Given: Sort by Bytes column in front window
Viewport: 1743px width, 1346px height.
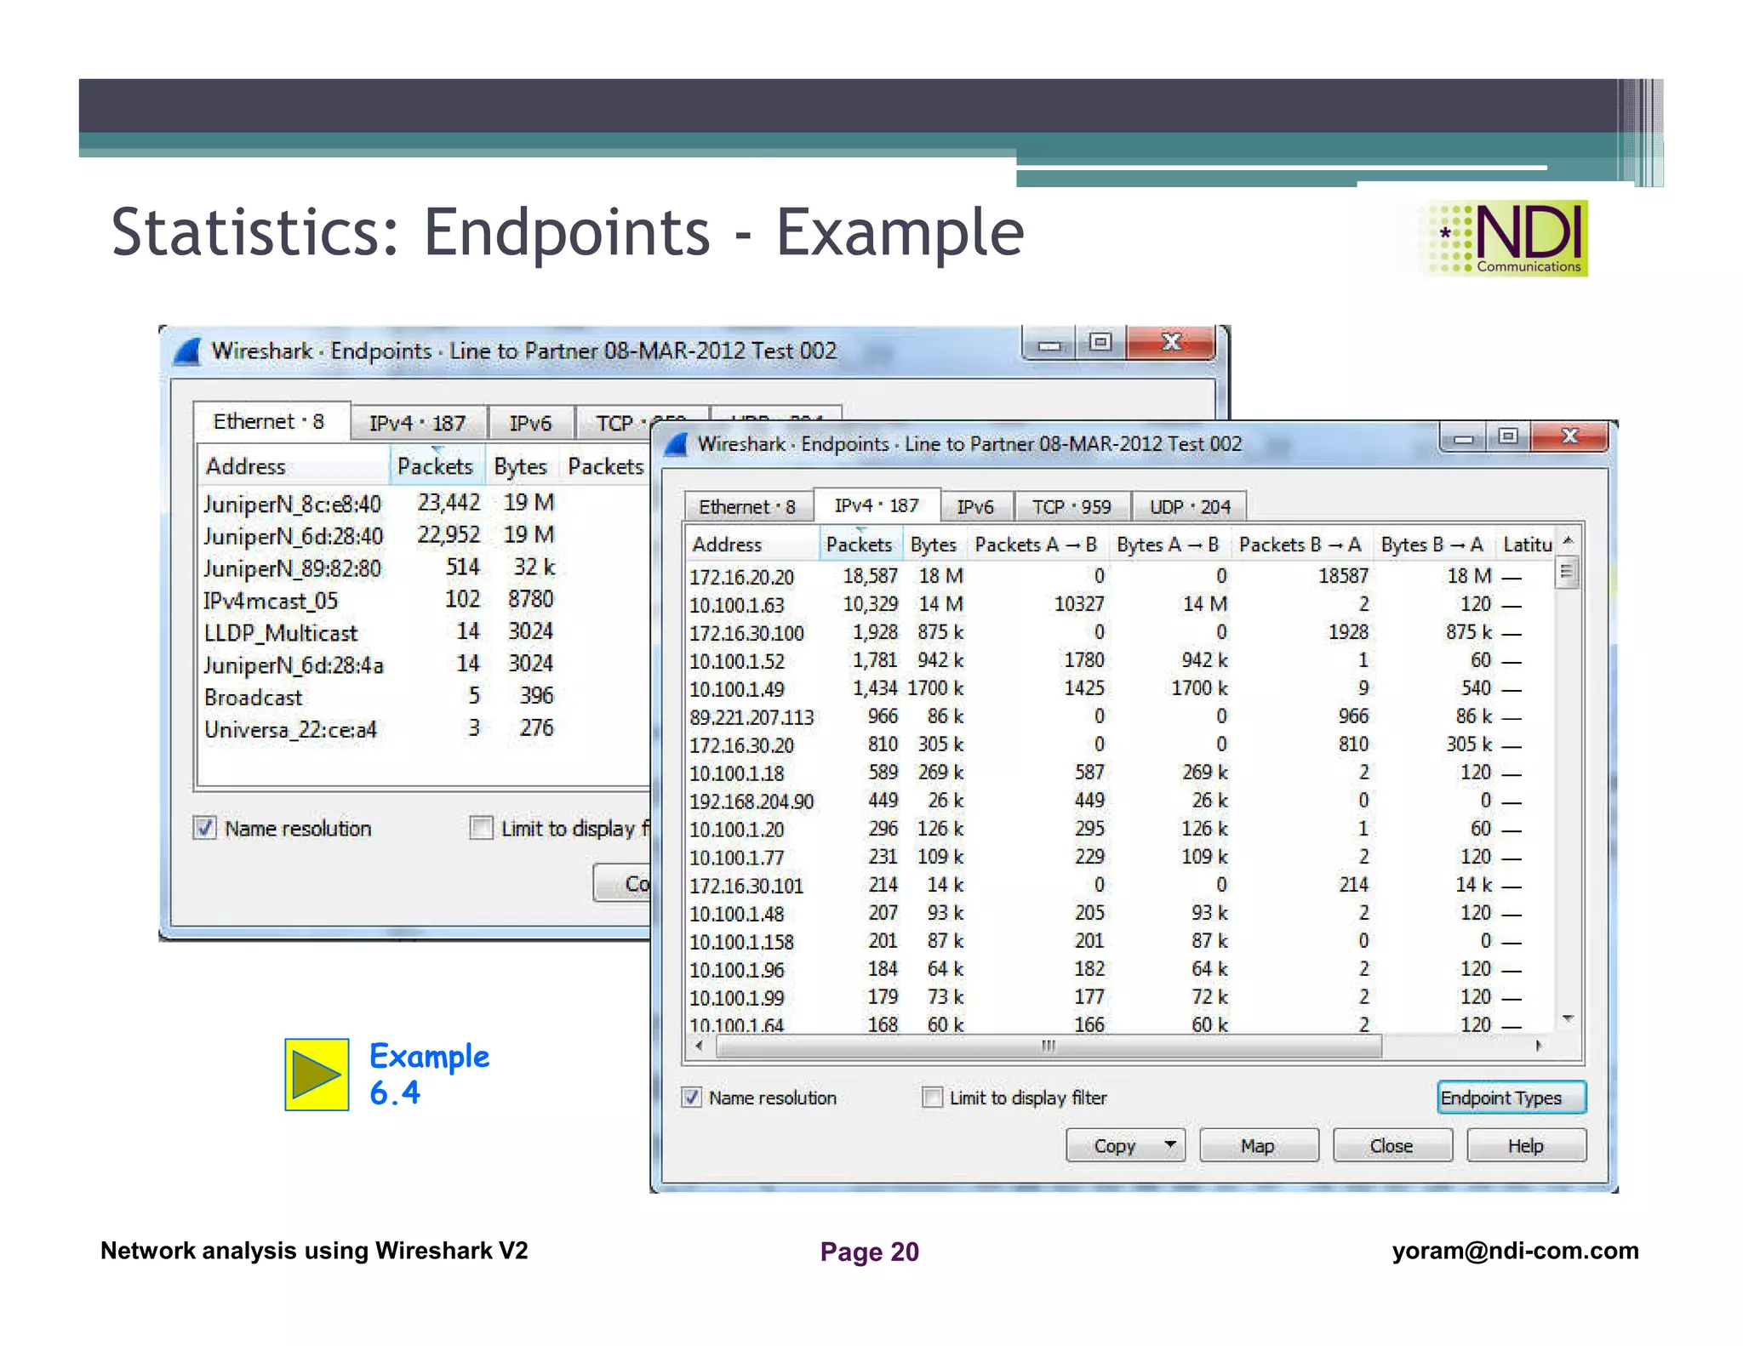Looking at the screenshot, I should click(934, 545).
